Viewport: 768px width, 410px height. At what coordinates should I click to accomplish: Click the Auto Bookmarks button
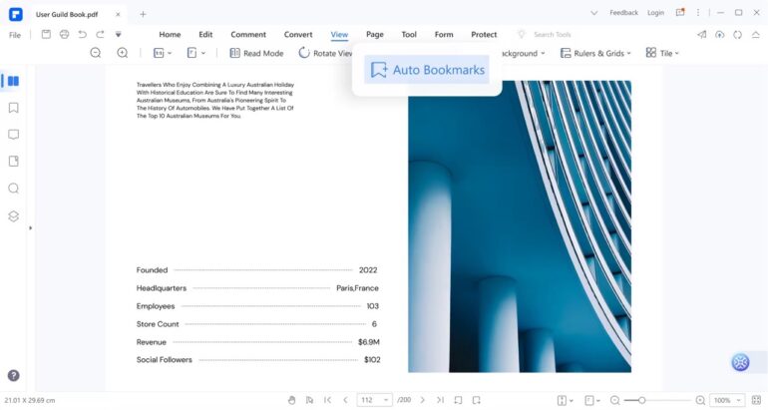tap(427, 70)
